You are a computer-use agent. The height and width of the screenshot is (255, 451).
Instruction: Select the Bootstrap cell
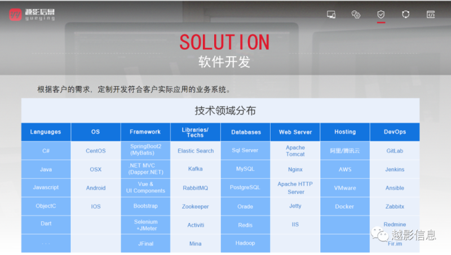145,206
